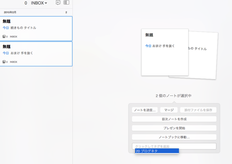Click '目次ノートを作成' button
The height and width of the screenshot is (164, 232).
click(174, 119)
